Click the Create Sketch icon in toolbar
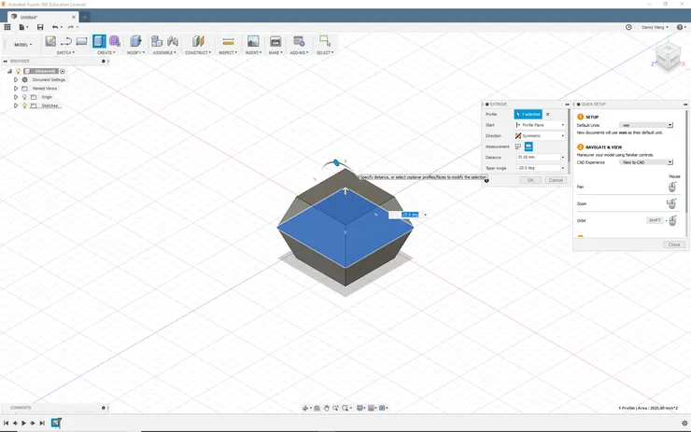Screen dimensions: 691x432 (51, 42)
